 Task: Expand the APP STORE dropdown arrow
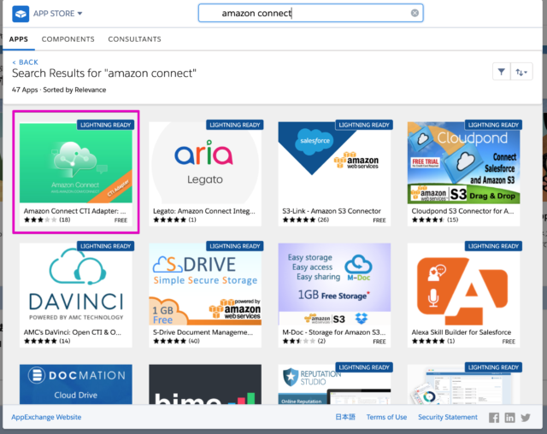(79, 14)
